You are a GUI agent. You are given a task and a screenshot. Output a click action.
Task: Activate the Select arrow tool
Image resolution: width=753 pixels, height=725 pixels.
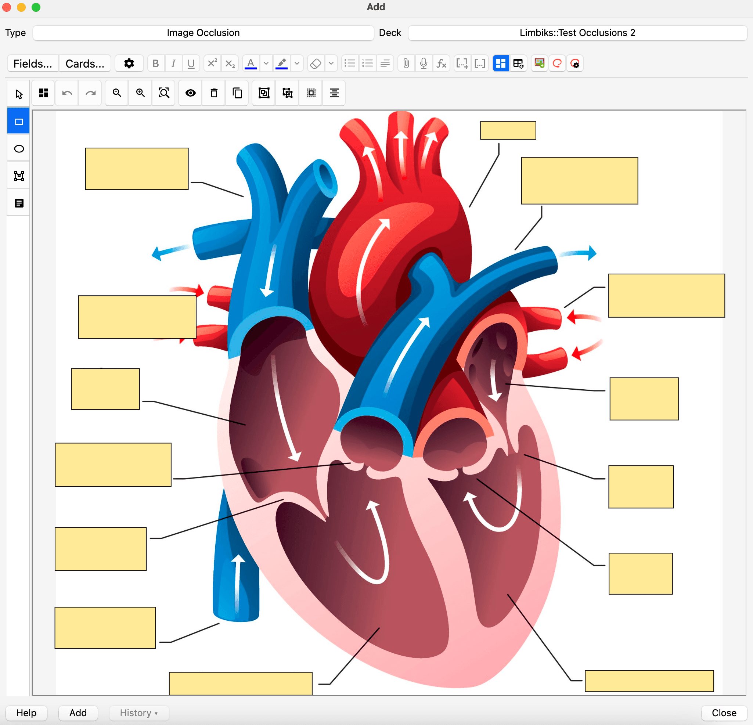click(x=18, y=93)
